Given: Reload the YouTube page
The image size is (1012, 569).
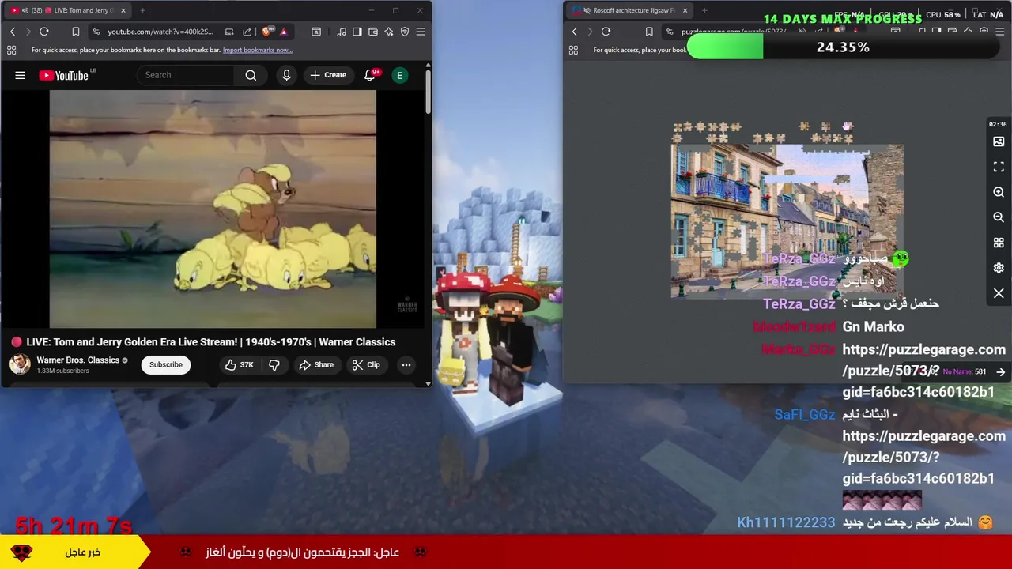Looking at the screenshot, I should pos(44,32).
